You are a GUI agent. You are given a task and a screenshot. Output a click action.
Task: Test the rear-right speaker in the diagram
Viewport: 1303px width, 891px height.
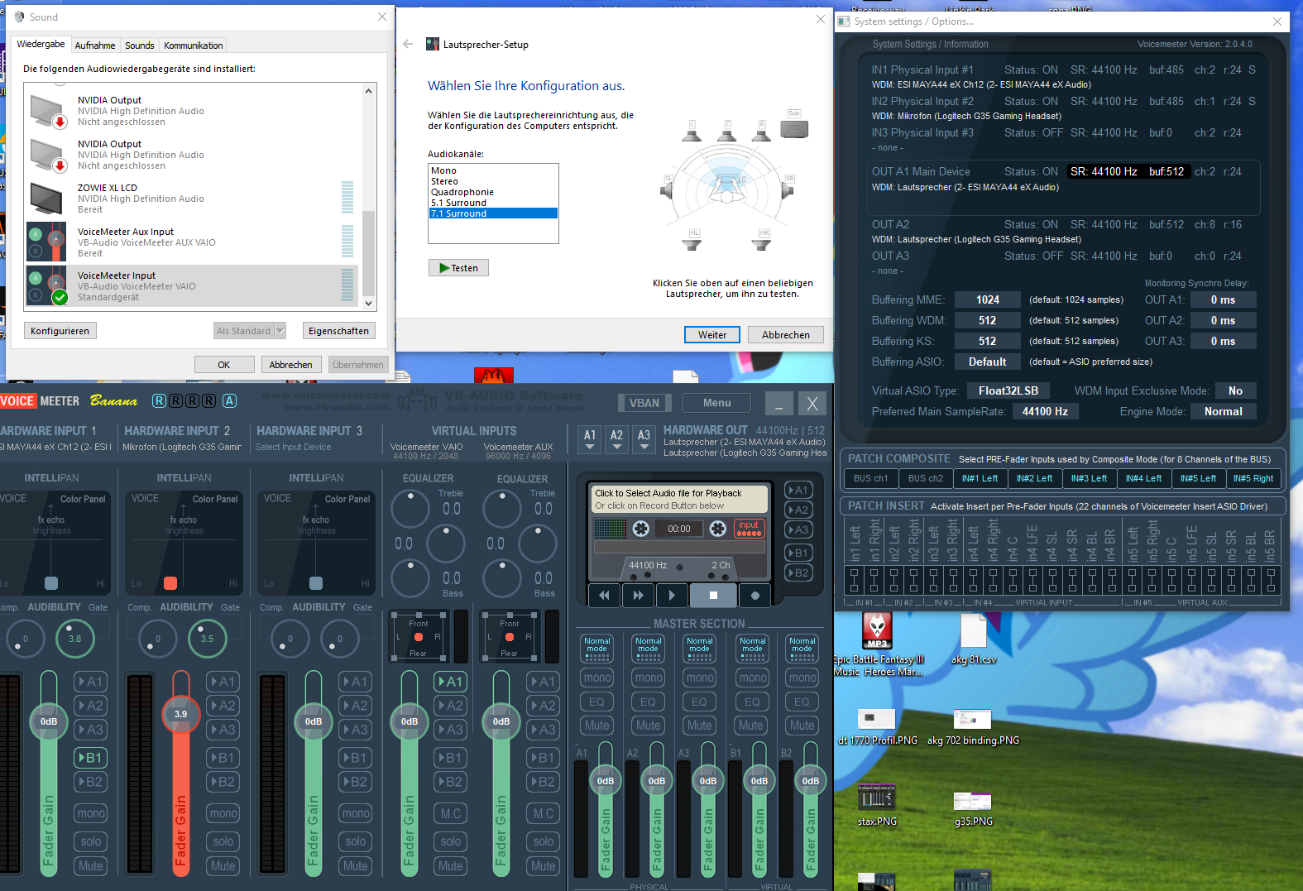click(762, 239)
